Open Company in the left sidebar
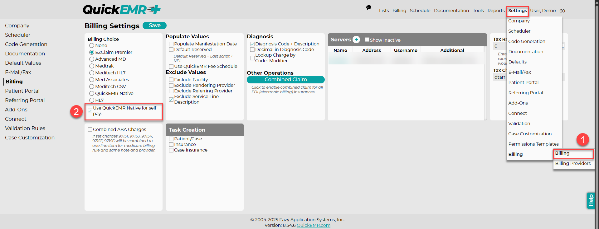 [x=17, y=26]
